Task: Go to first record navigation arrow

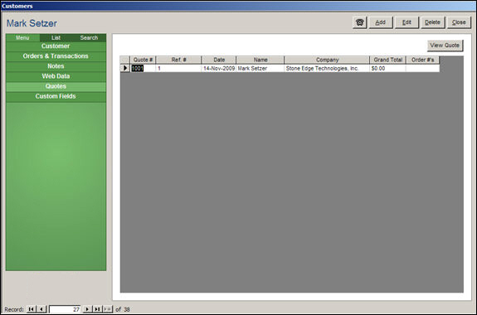Action: pyautogui.click(x=31, y=309)
